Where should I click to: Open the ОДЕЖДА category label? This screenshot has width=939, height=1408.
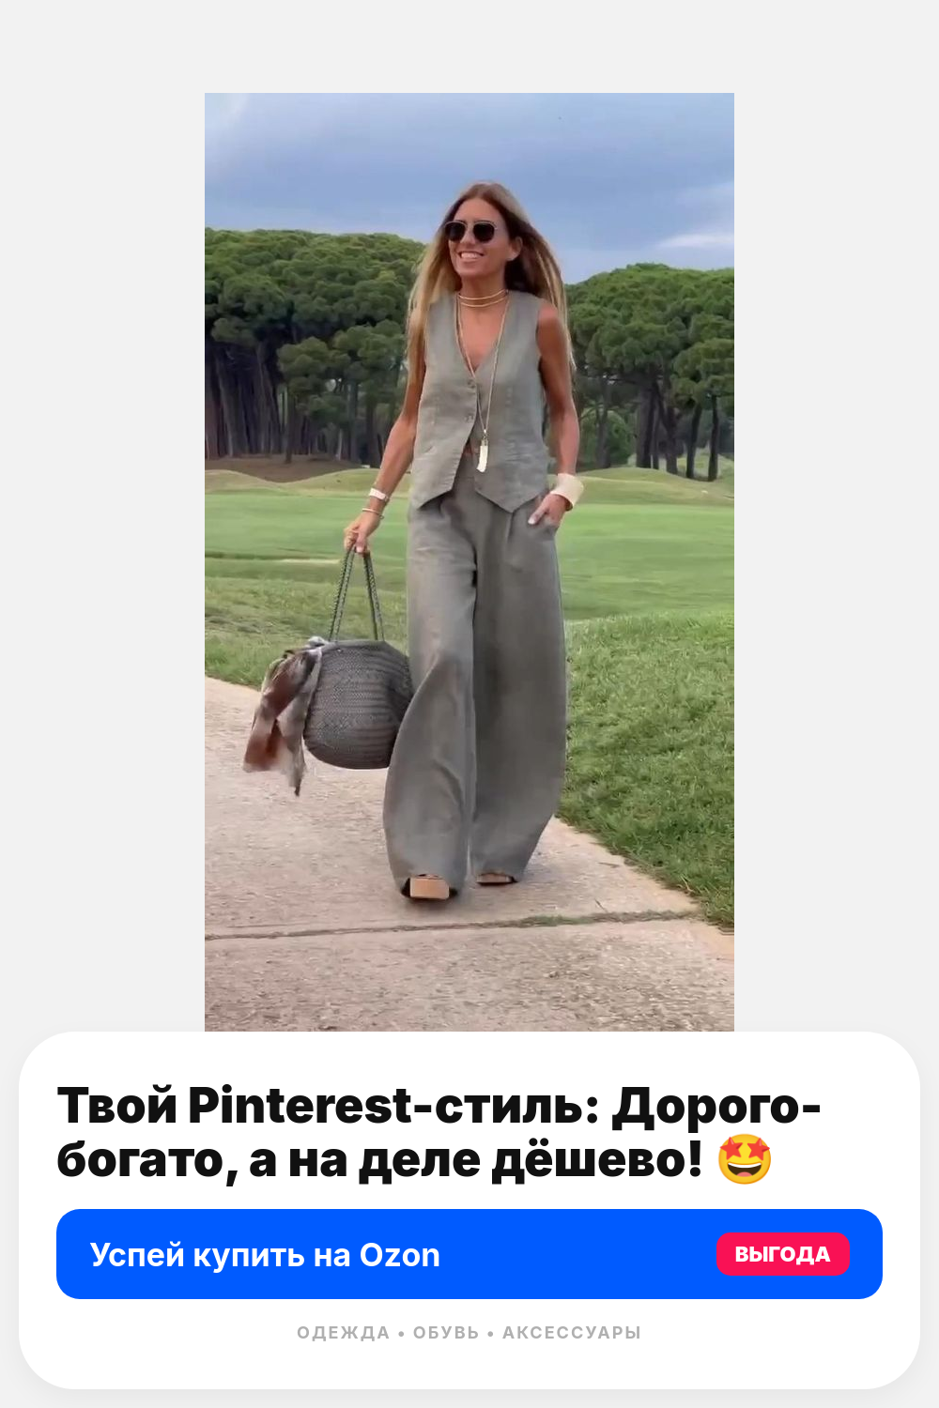pyautogui.click(x=343, y=1333)
